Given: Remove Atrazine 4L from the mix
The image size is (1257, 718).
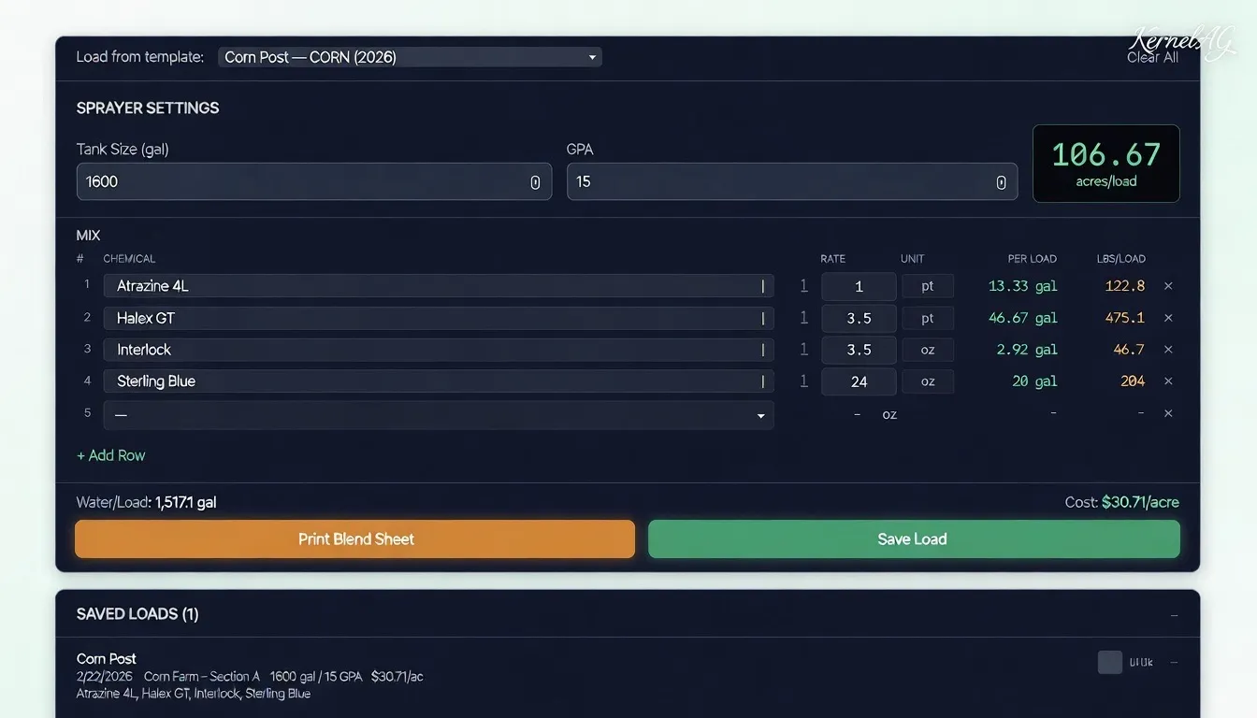Looking at the screenshot, I should (1168, 286).
